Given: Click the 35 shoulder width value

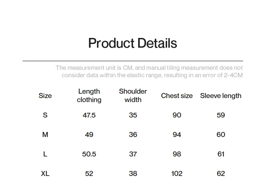Looking at the screenshot, I should point(133,115).
